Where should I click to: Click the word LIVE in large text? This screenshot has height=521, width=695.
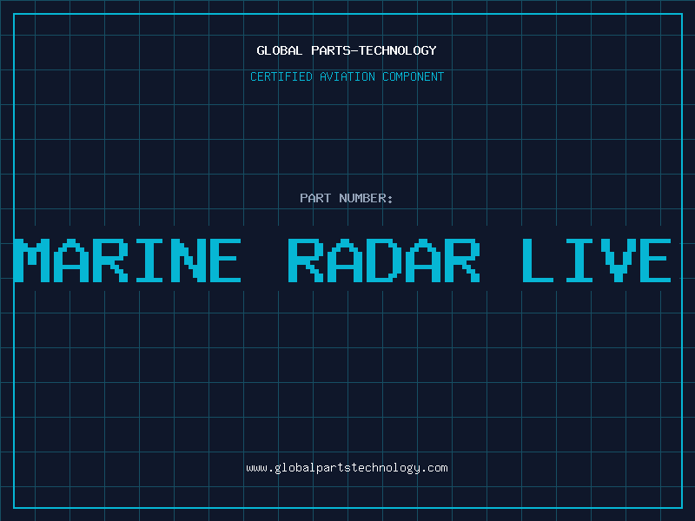(596, 260)
